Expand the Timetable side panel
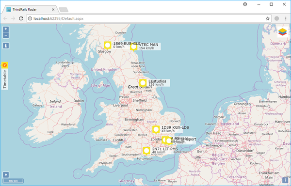Screen dimensions: 291x186 (5, 79)
